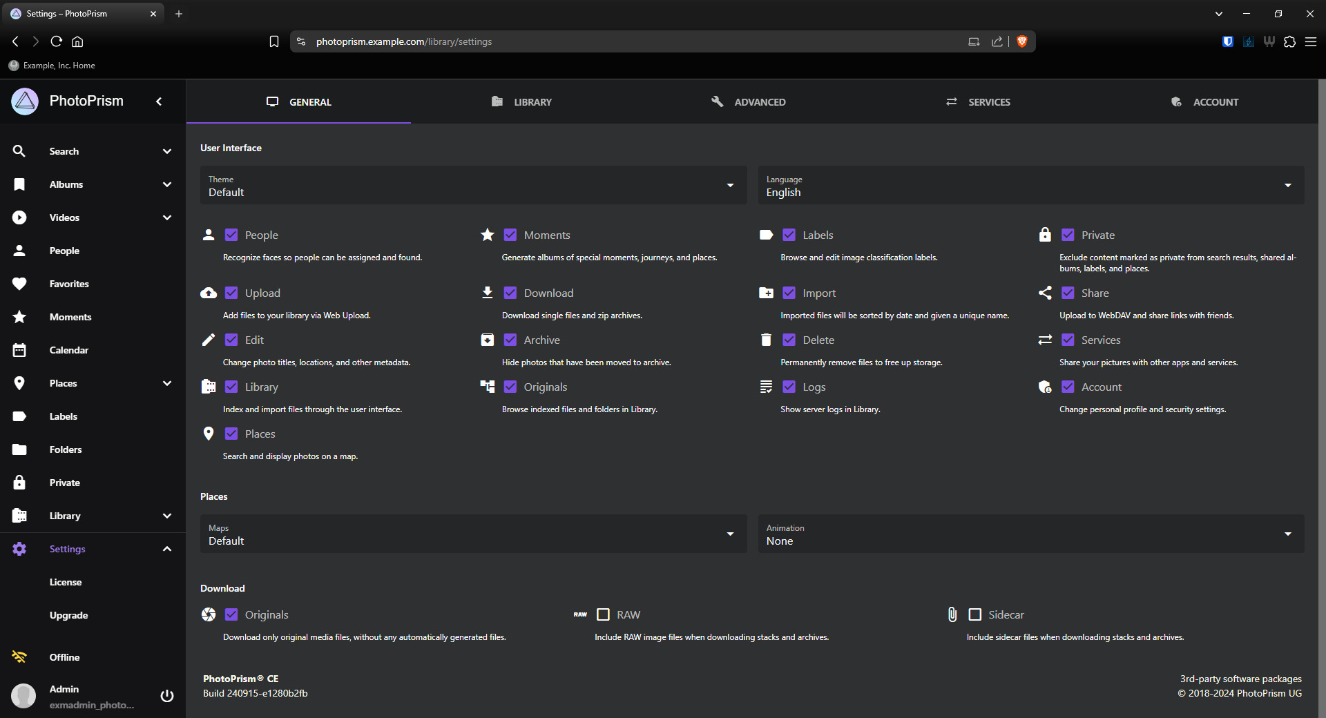Click the Folders icon in the sidebar

(19, 449)
